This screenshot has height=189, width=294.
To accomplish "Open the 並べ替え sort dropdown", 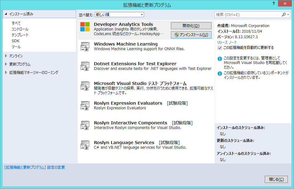I will (x=119, y=15).
